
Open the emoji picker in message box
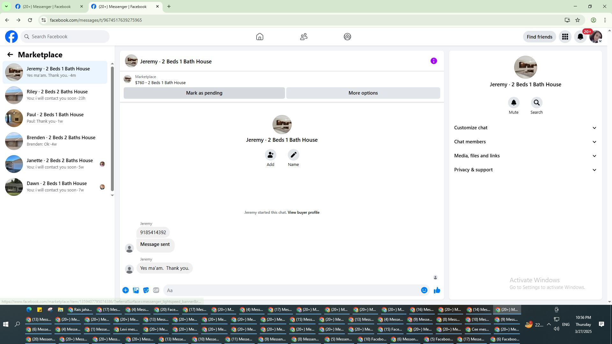pos(424,290)
